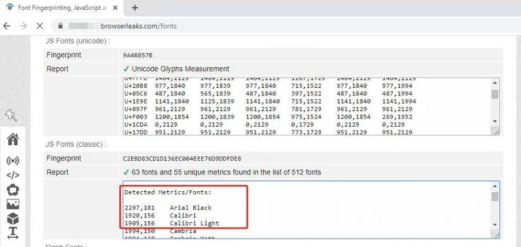The height and width of the screenshot is (247, 521).
Task: Click '63 fonts and 55 unique metrics' text
Action: pyautogui.click(x=226, y=172)
